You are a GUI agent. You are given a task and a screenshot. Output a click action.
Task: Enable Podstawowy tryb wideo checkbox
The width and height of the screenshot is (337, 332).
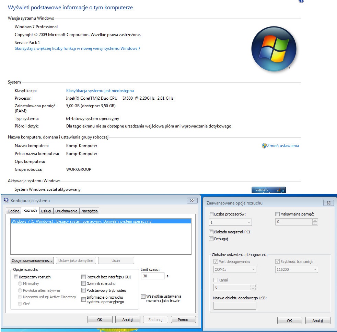tap(84, 290)
